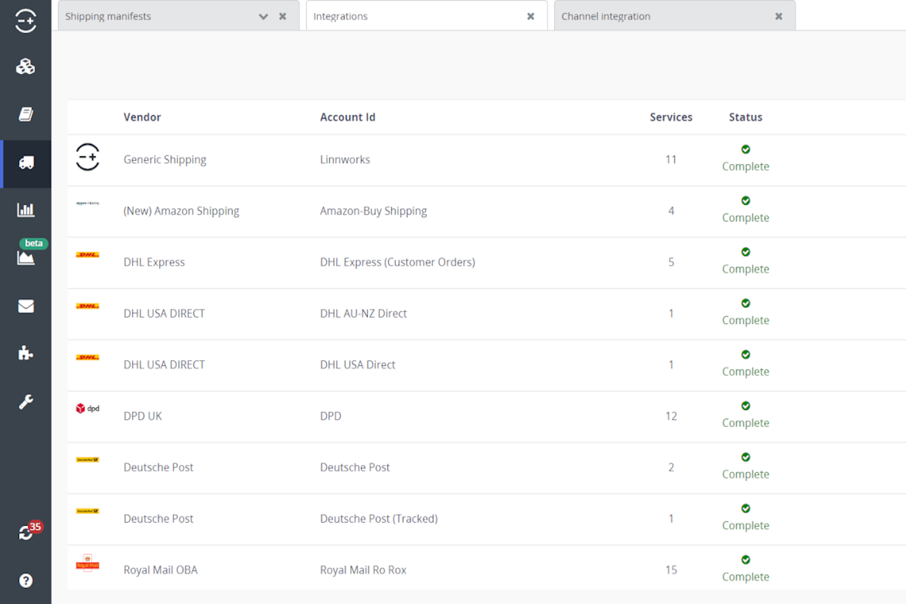The image size is (906, 604).
Task: Open the wrench settings sidebar icon
Action: [x=26, y=401]
